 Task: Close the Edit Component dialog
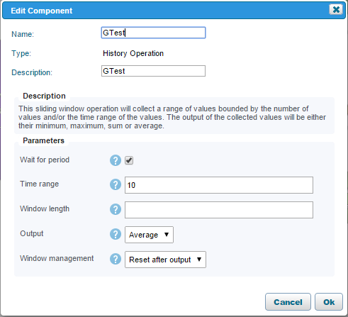336,9
